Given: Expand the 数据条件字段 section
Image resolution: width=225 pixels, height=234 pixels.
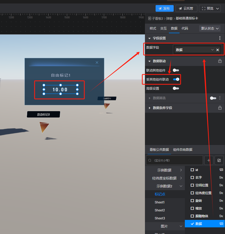Looking at the screenshot, I should [x=149, y=108].
